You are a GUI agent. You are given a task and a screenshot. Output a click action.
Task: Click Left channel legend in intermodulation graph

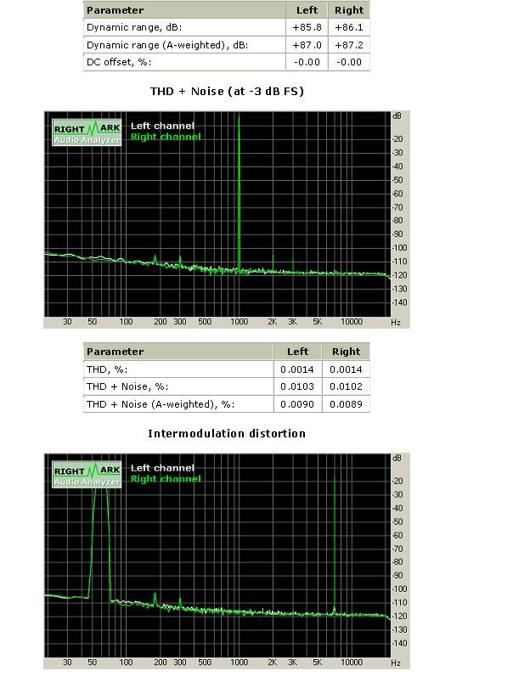(x=162, y=468)
